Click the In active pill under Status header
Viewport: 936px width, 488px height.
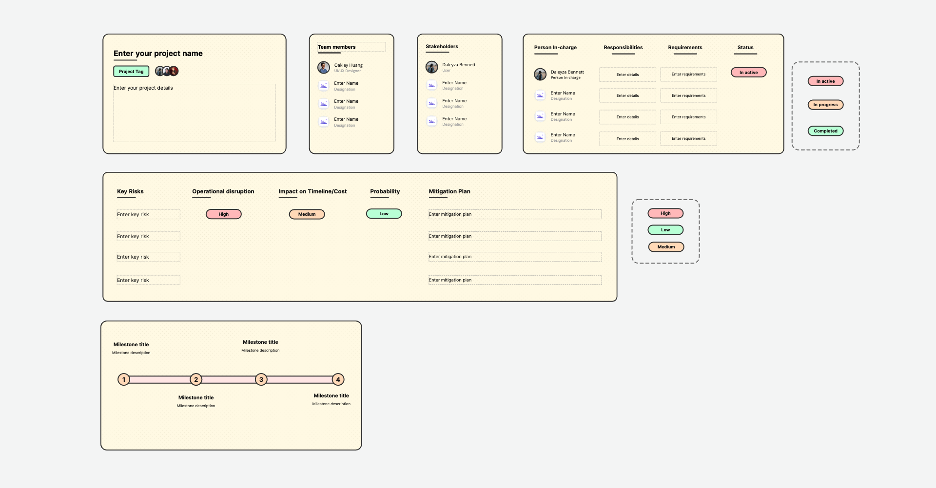point(748,73)
